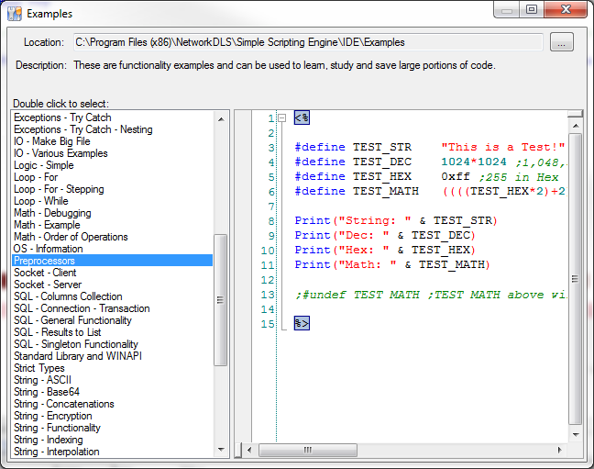Select Socket - Client in the list
The image size is (594, 469).
pyautogui.click(x=45, y=273)
